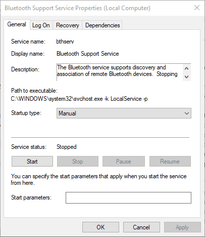Viewport: 205px width, 237px height.
Task: Click the disabled Stop button
Action: (78, 162)
